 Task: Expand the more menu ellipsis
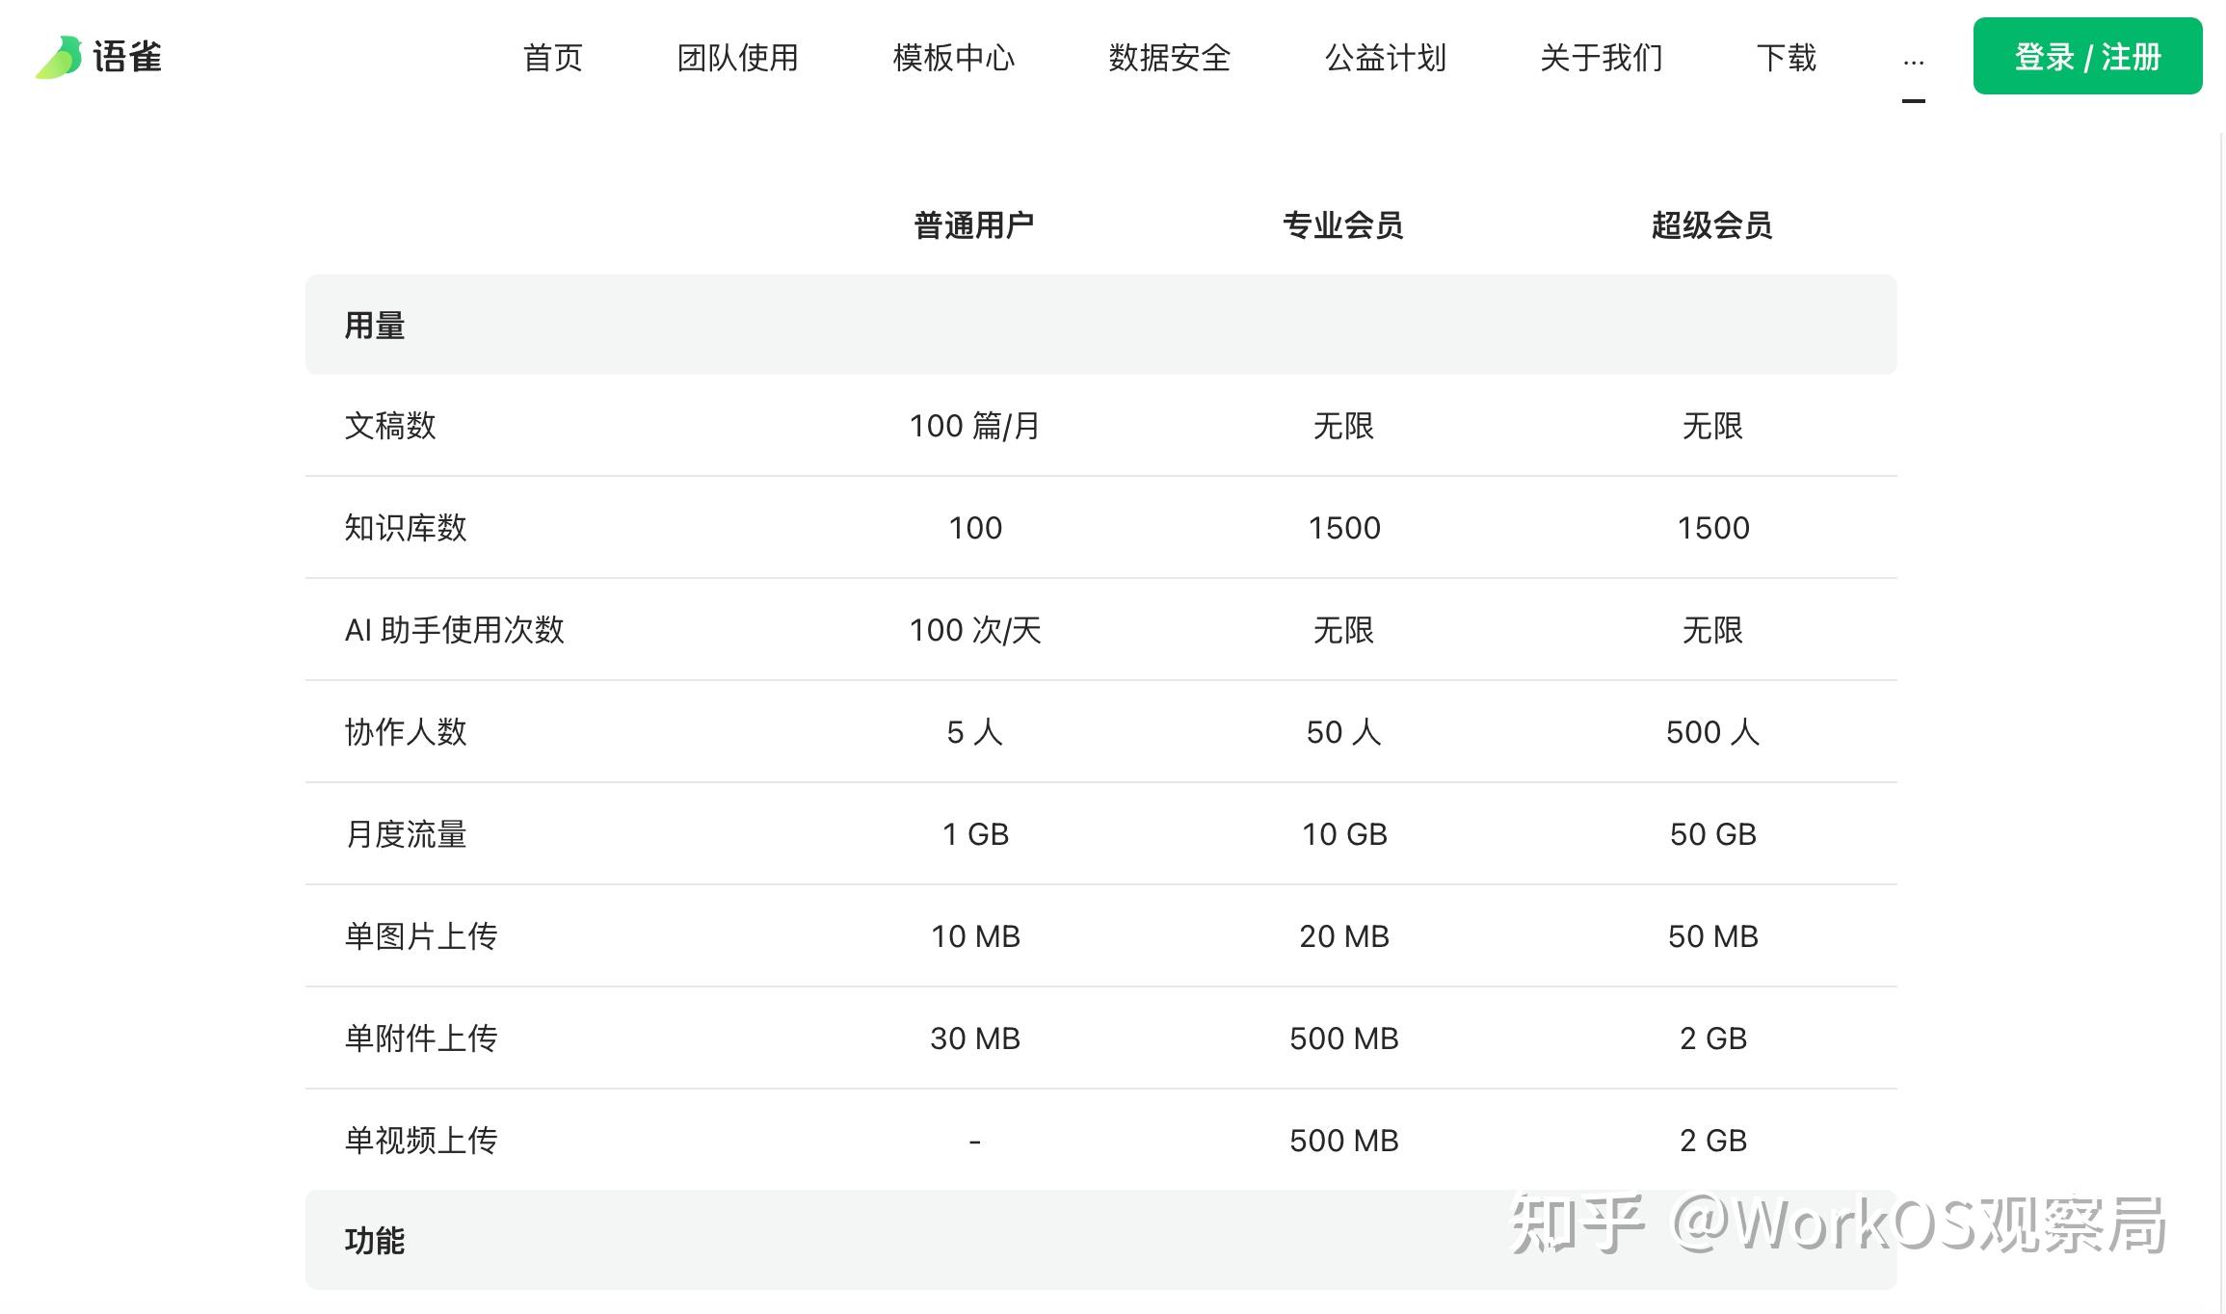pos(1914,62)
